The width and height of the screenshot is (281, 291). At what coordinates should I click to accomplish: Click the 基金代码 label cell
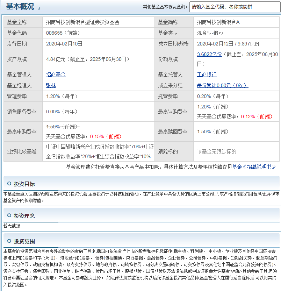click(23, 33)
